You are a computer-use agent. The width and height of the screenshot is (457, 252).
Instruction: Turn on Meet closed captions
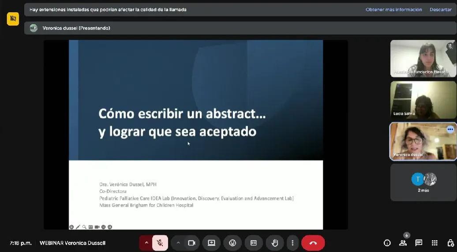pos(254,243)
